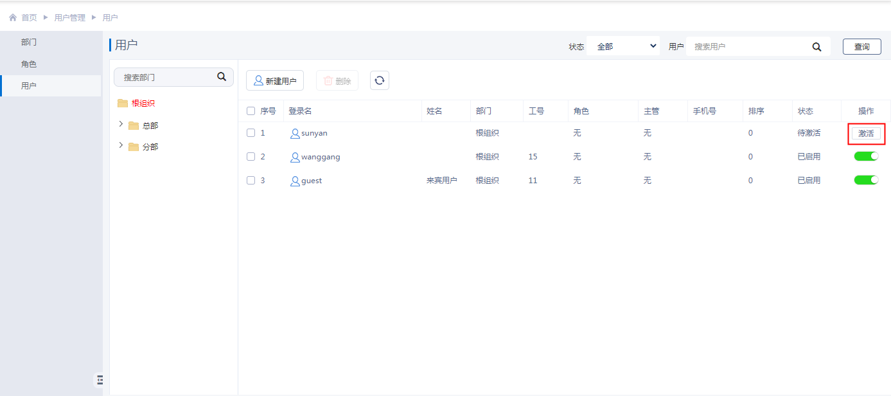
Task: Tick the checkbox for row 1 sunyan
Action: [251, 133]
